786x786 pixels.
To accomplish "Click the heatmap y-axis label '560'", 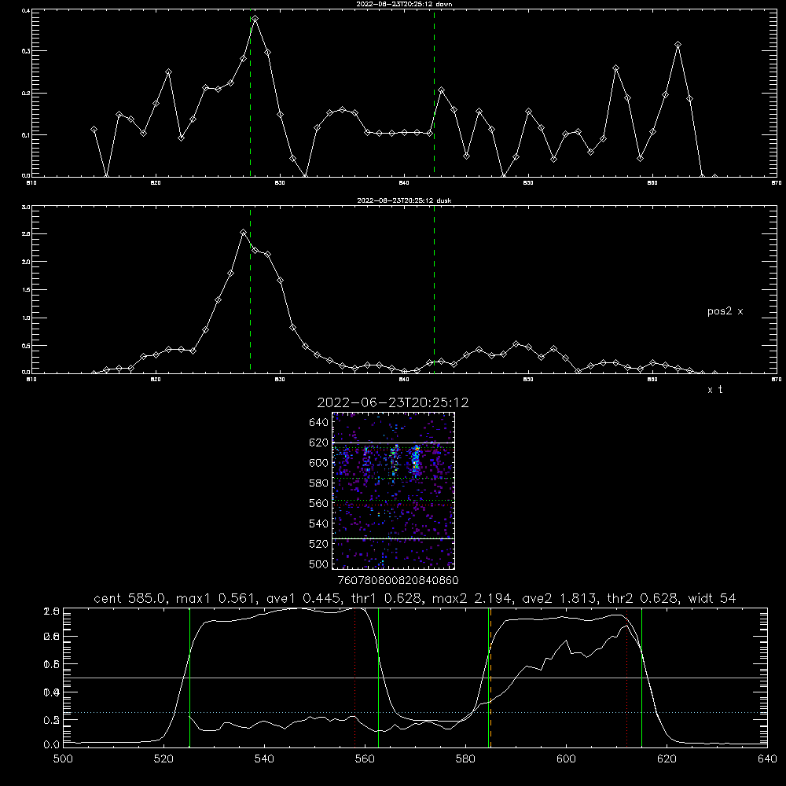I will coord(319,503).
